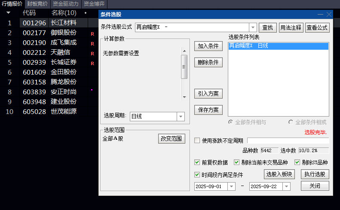Open 用法注释 for the formula
340x210 pixels.
click(x=291, y=28)
